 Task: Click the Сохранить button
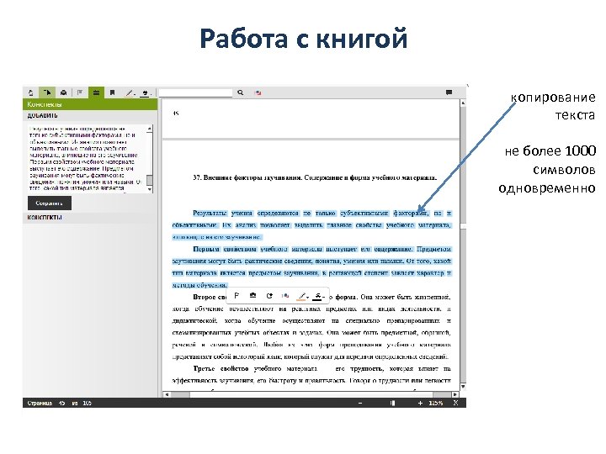tap(50, 203)
